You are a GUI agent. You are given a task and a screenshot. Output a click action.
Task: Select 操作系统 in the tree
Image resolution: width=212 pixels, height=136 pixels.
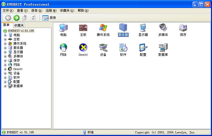(x=20, y=44)
